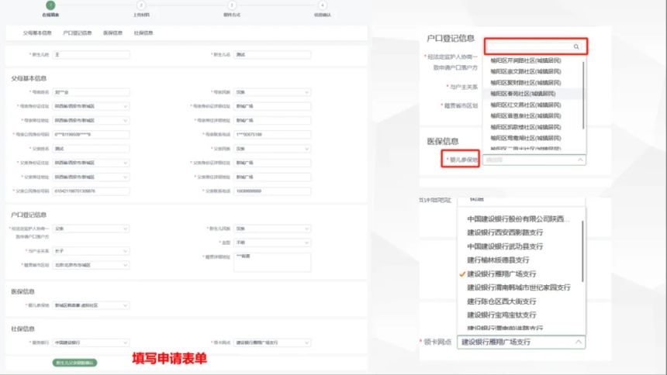Open the 户口登记信息 tab
The image size is (667, 375).
(x=78, y=33)
